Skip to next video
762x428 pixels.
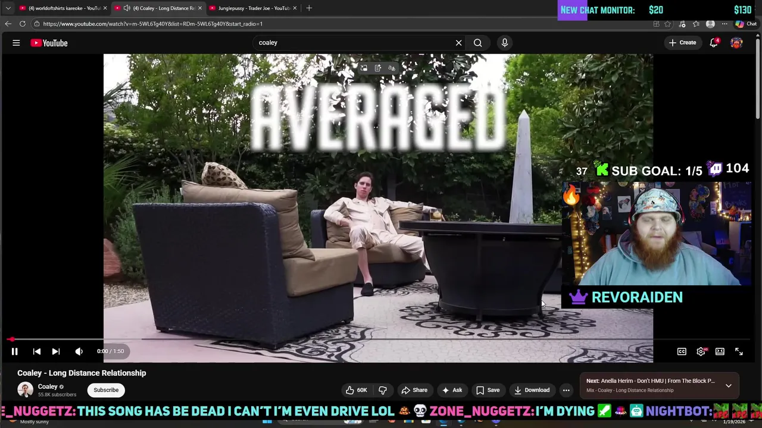[x=55, y=351]
